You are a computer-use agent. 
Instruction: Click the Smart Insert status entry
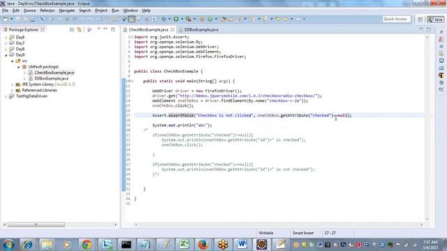pos(302,233)
